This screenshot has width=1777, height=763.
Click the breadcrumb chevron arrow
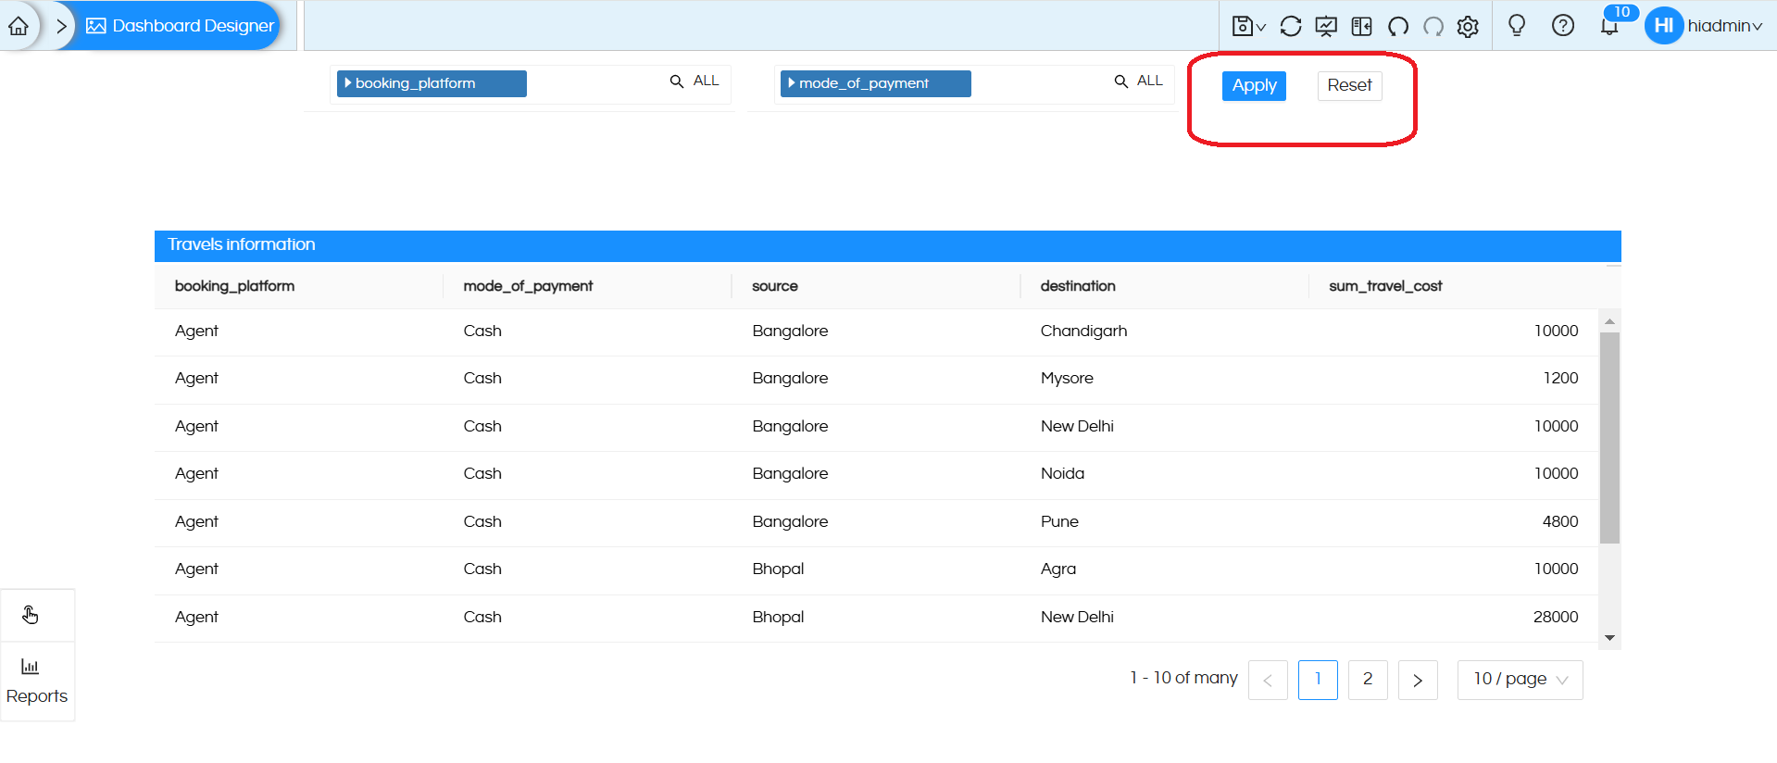61,26
